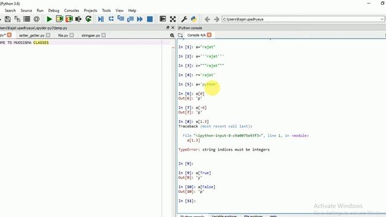This screenshot has height=217, width=386.
Task: Run the selection or current line
Action: point(78,19)
